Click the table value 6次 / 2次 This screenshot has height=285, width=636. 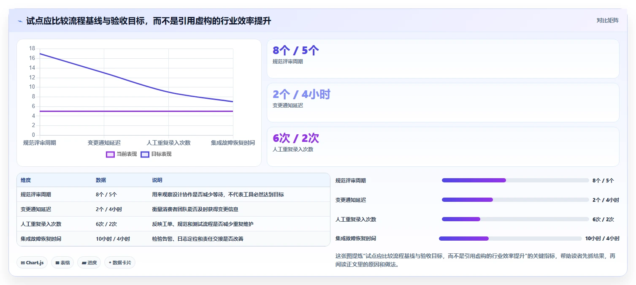(x=106, y=224)
